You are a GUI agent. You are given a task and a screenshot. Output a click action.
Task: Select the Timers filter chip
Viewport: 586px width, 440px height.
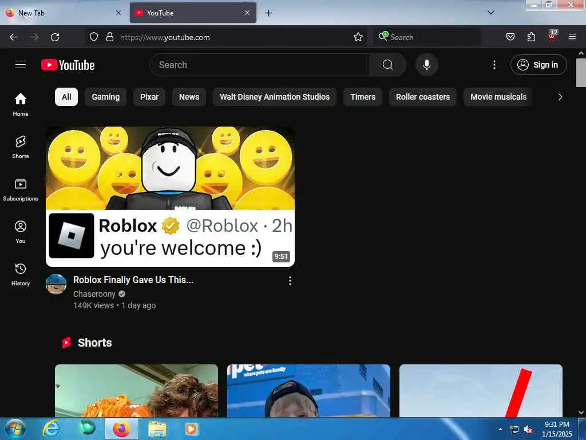[x=363, y=97]
